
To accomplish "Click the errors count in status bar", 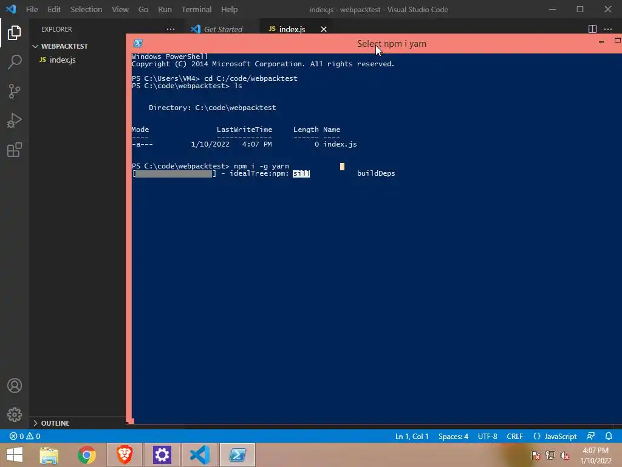I will pos(16,436).
